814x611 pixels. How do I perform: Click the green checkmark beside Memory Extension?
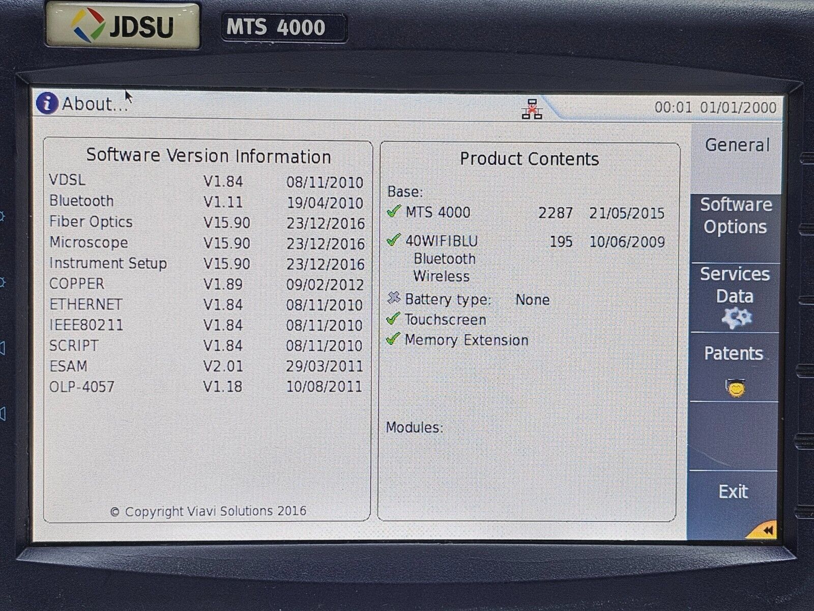point(393,339)
